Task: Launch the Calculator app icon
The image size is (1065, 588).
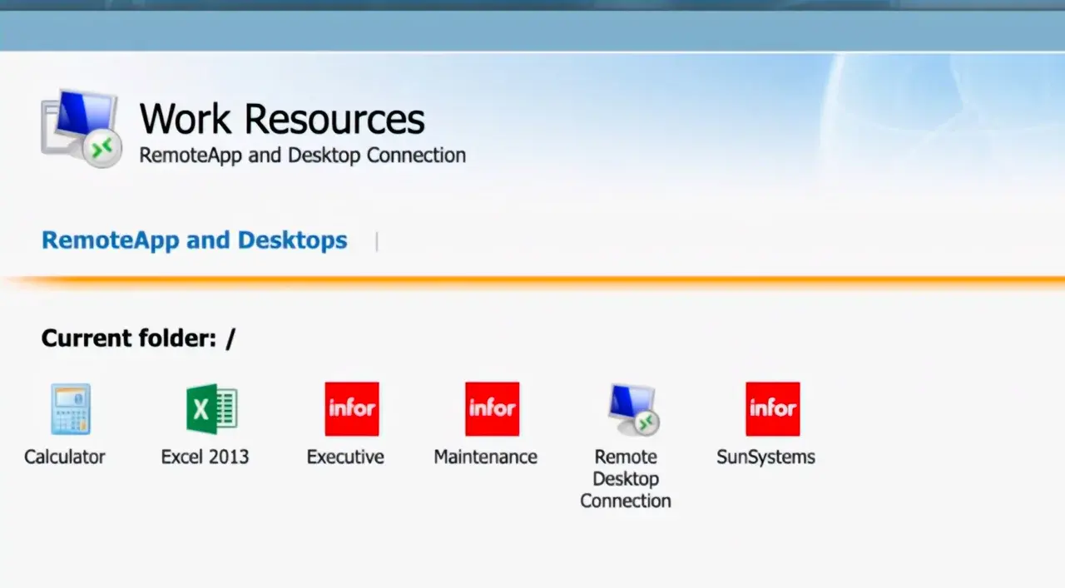Action: point(70,409)
